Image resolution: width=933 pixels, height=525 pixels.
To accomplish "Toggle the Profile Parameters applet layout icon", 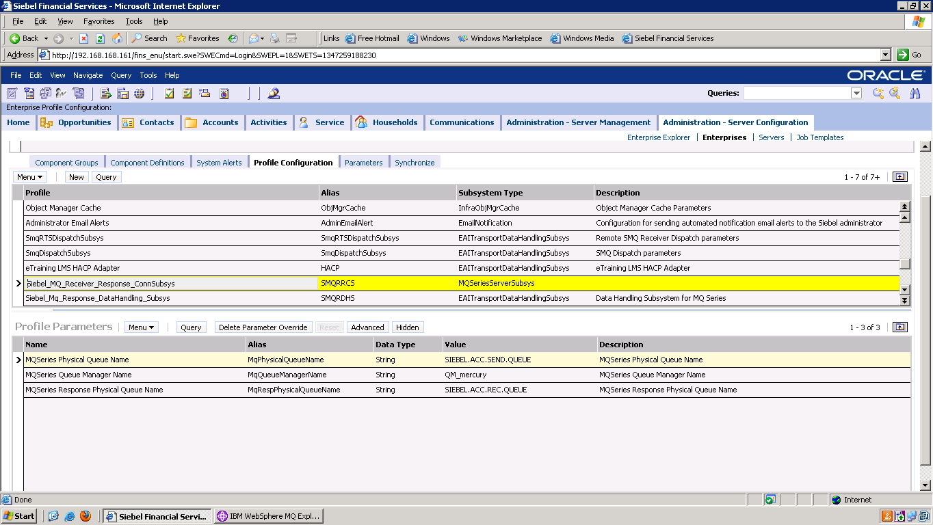I will 900,327.
